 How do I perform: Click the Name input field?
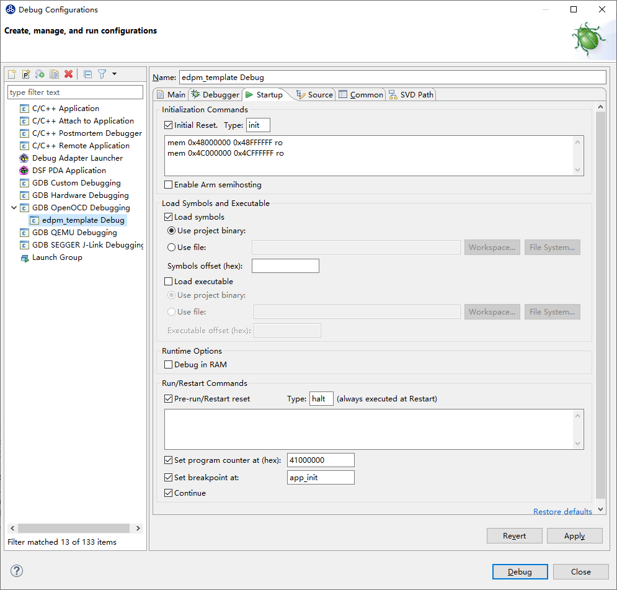coord(393,77)
